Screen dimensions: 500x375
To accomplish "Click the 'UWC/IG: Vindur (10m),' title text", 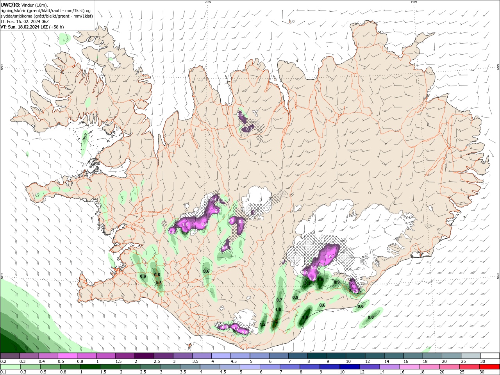I will coord(24,5).
